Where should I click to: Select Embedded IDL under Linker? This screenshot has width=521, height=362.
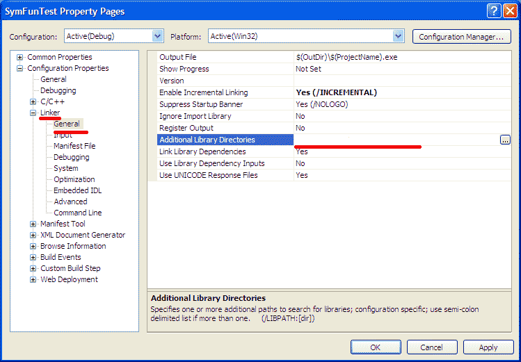pyautogui.click(x=77, y=190)
